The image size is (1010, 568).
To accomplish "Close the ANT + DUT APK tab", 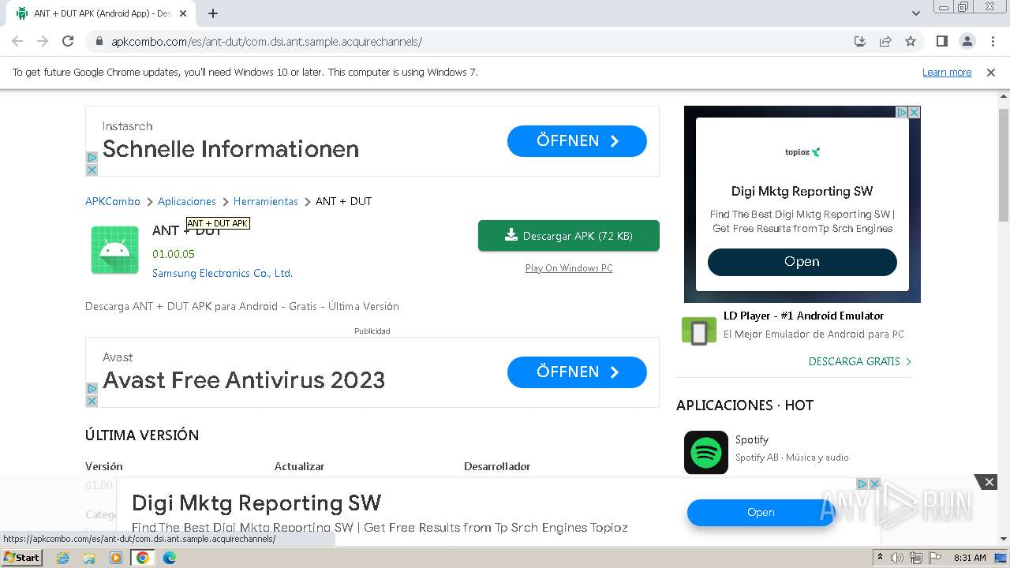I will click(x=183, y=13).
